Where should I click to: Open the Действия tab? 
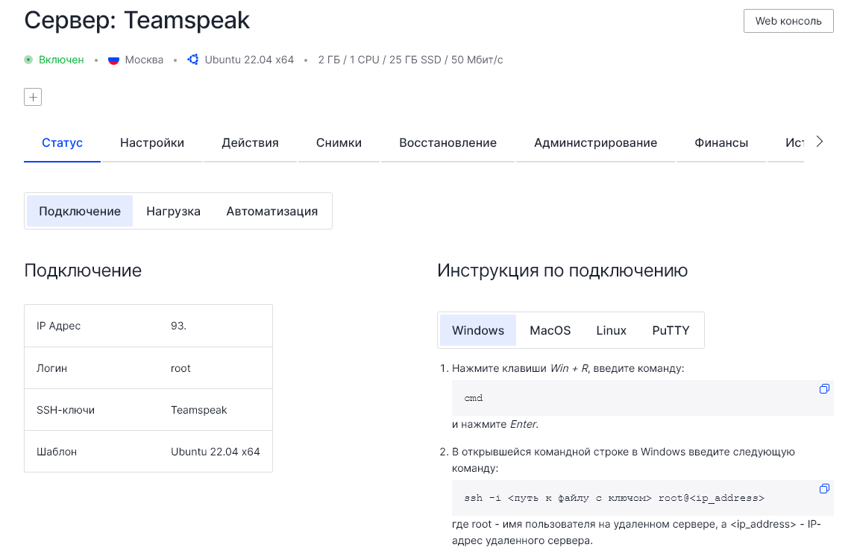(250, 142)
